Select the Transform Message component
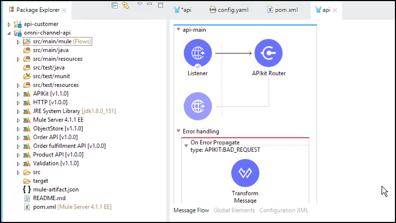Screen dimensions: 396x223 (245, 173)
